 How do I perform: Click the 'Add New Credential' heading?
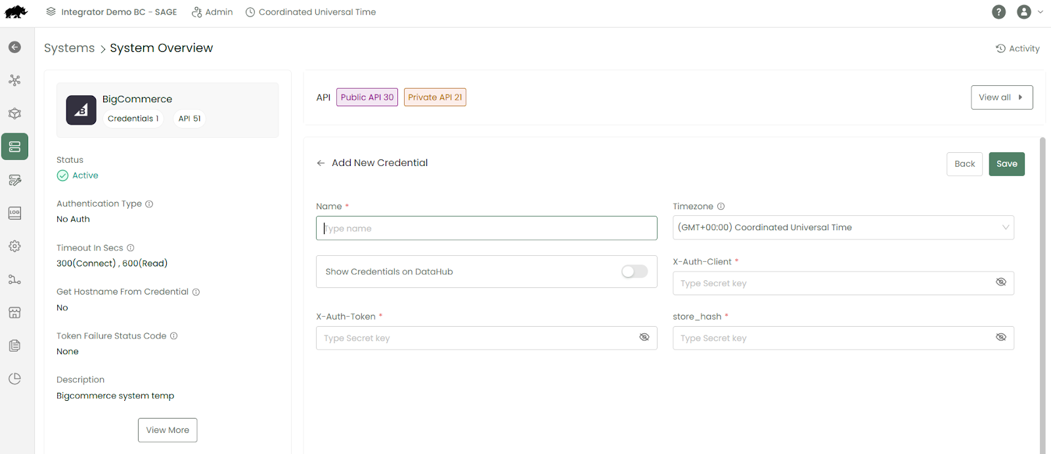[380, 163]
